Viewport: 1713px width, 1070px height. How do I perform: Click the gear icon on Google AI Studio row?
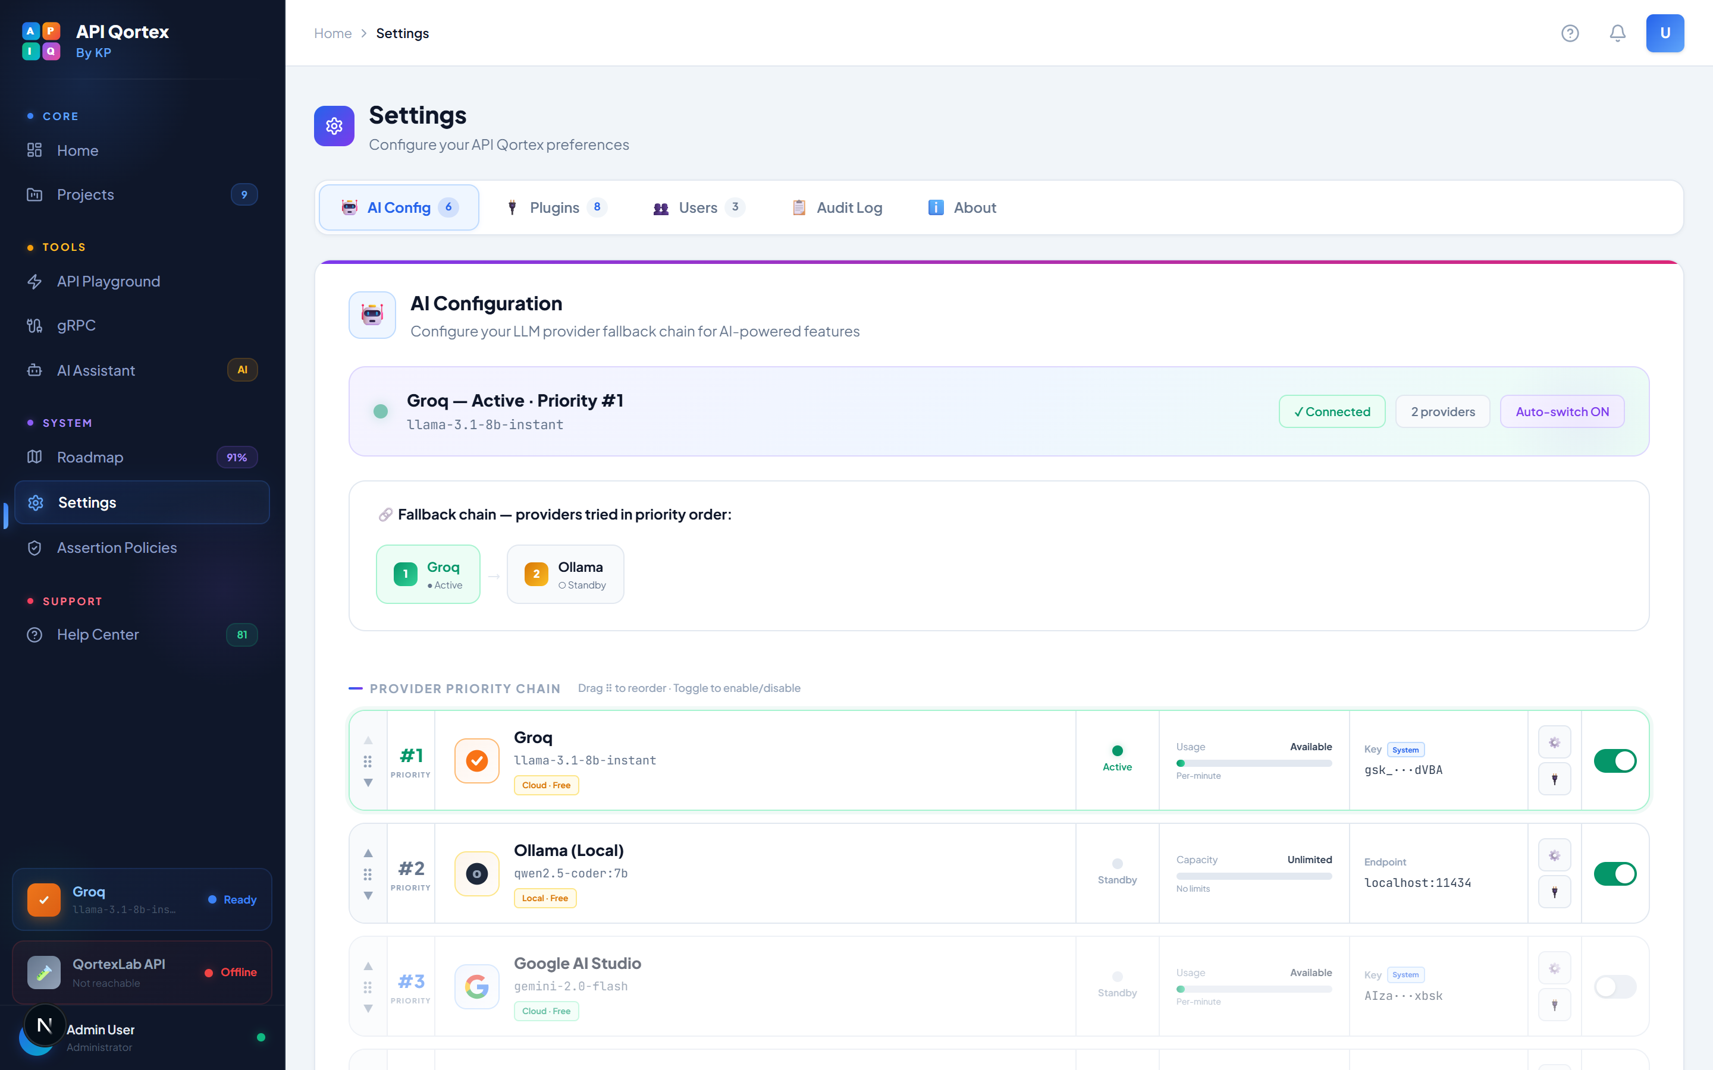click(x=1554, y=968)
